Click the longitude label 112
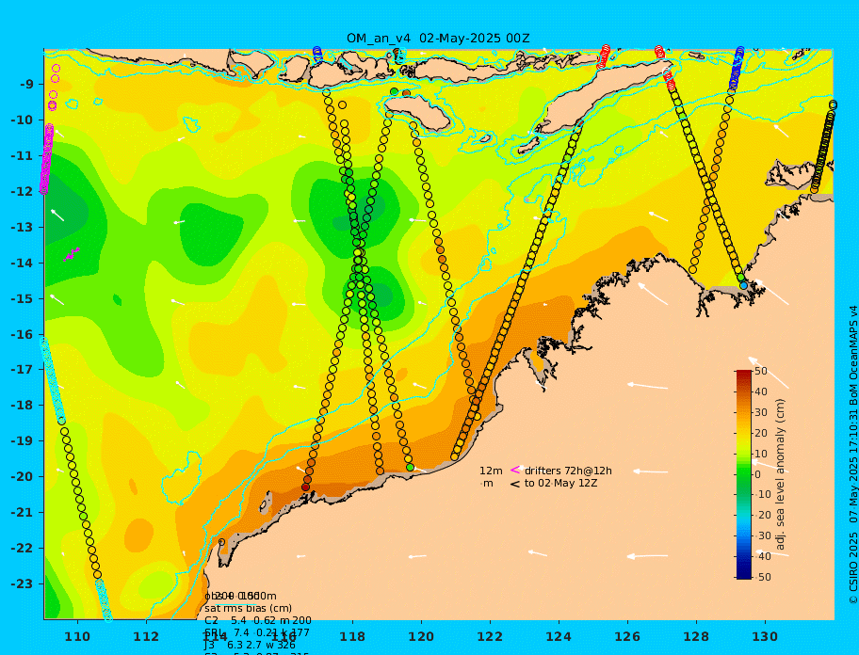Screen dimensions: 859x655 click(146, 636)
